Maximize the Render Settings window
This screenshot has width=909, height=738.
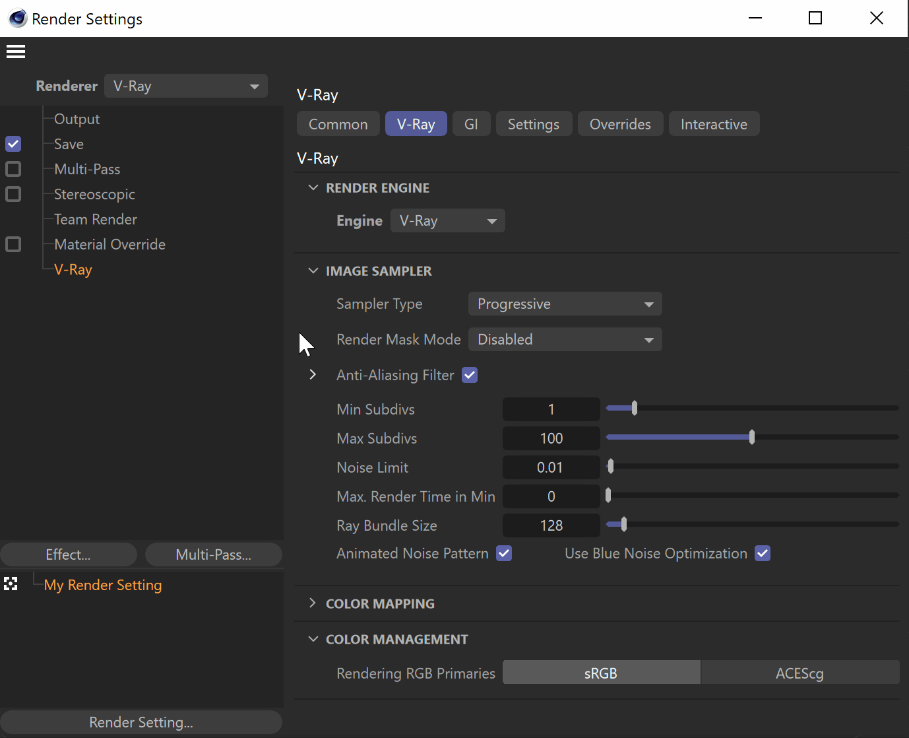(815, 18)
